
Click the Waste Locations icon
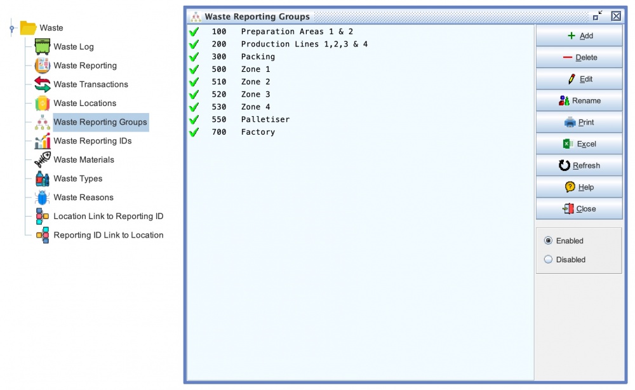(43, 103)
